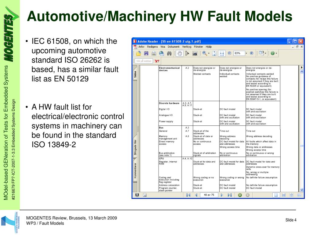Viewport: 314px width, 235px height.
Task: Open the Hjälp menu
Action: [x=209, y=47]
